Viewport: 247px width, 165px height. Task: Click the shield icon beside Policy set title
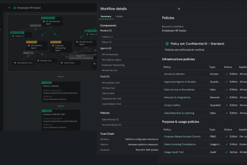coord(167,44)
